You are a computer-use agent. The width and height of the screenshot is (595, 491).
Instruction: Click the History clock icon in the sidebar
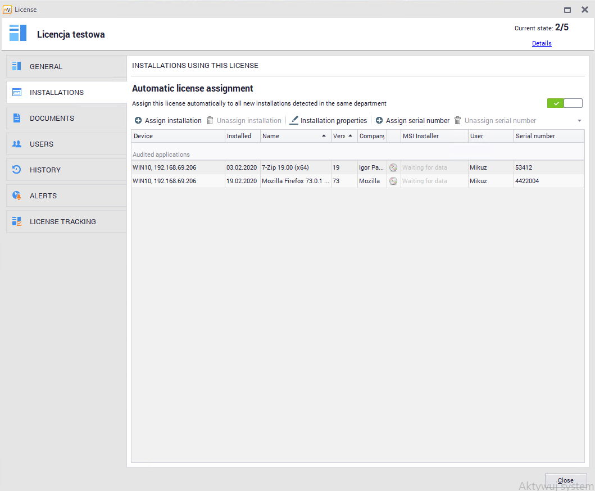pos(17,170)
